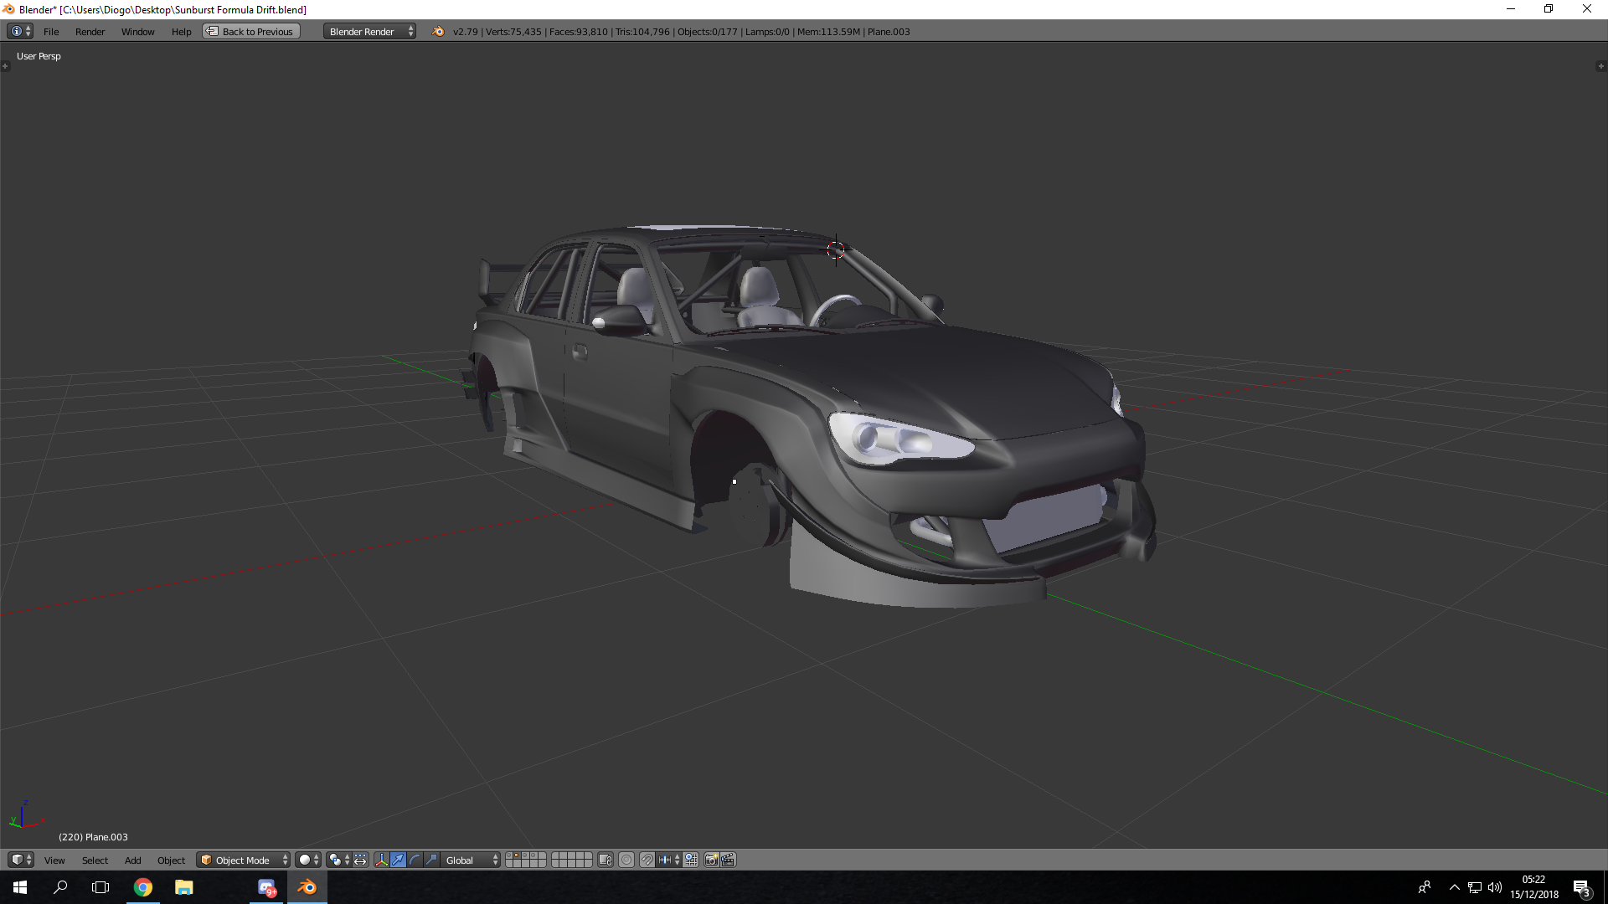Select the translate manipulator arrow
The image size is (1608, 904).
[x=398, y=860]
